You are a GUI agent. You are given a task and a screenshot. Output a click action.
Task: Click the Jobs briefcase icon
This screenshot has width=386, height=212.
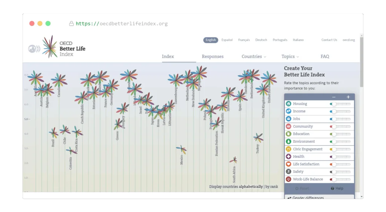click(x=288, y=119)
